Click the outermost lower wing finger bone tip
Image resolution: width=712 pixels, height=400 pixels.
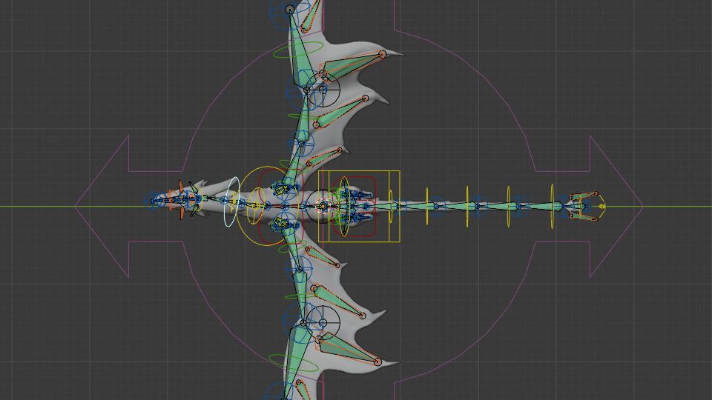click(377, 361)
